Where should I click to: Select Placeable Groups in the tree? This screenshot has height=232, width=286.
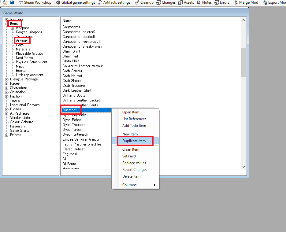click(29, 53)
